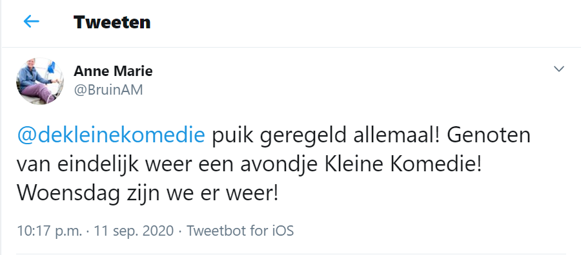This screenshot has height=255, width=581.
Task: Open the tweet options chevron menu
Action: [558, 69]
